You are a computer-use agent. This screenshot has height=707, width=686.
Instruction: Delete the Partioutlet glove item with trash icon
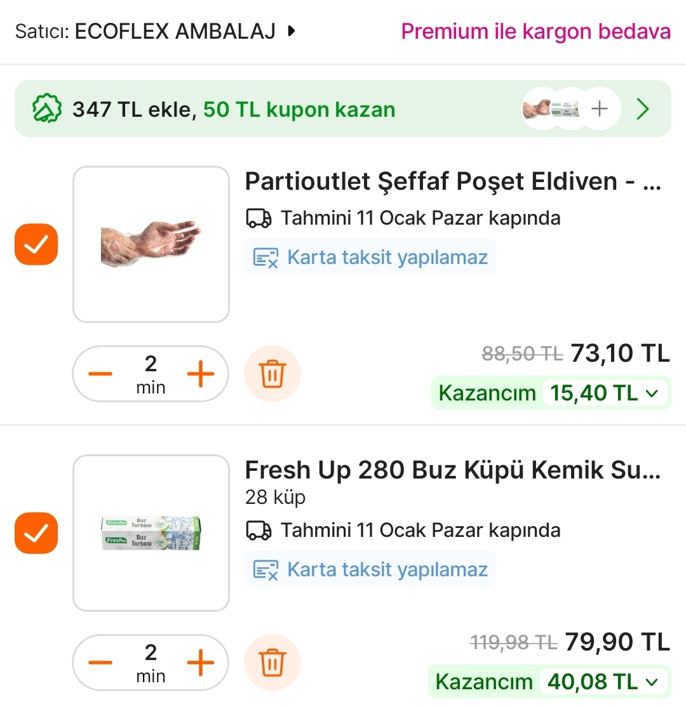click(x=272, y=374)
